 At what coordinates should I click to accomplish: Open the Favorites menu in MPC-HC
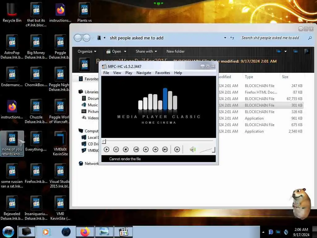point(163,73)
